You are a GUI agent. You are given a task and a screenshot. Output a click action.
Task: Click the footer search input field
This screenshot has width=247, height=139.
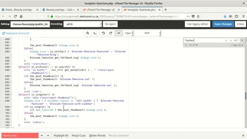tap(204, 41)
